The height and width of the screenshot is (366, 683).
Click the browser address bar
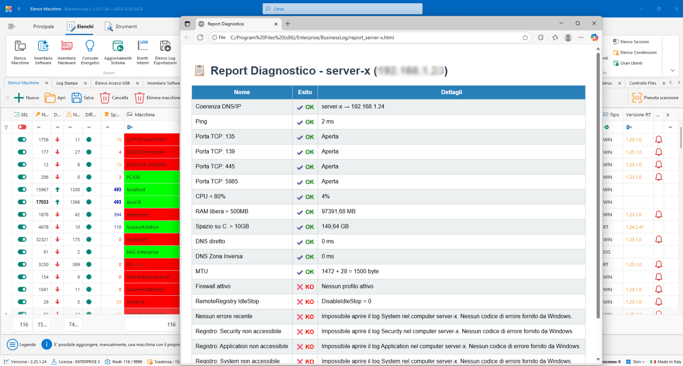[x=370, y=38]
